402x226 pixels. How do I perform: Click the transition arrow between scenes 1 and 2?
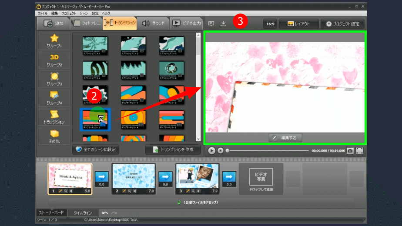tap(101, 176)
